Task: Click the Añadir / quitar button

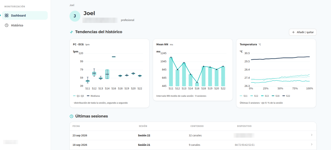Action: 303,32
